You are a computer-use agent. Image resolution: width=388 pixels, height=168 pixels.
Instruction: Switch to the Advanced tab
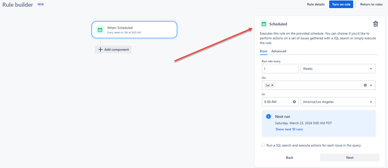point(279,51)
